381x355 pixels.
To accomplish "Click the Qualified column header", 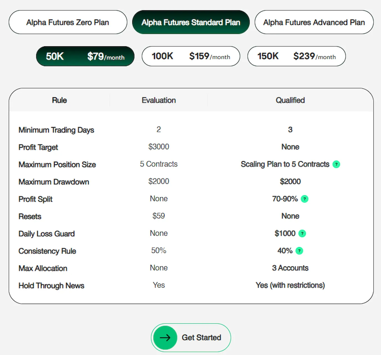I will 290,100.
